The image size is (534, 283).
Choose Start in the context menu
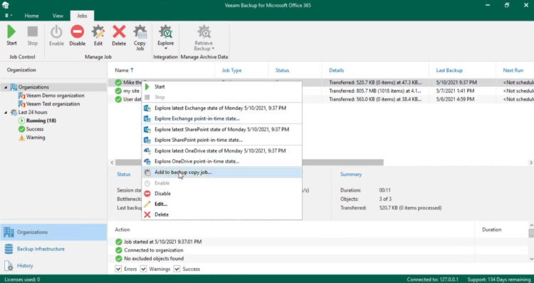click(221, 86)
